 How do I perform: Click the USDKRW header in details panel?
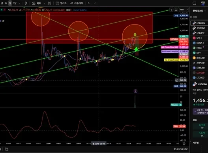point(200,84)
